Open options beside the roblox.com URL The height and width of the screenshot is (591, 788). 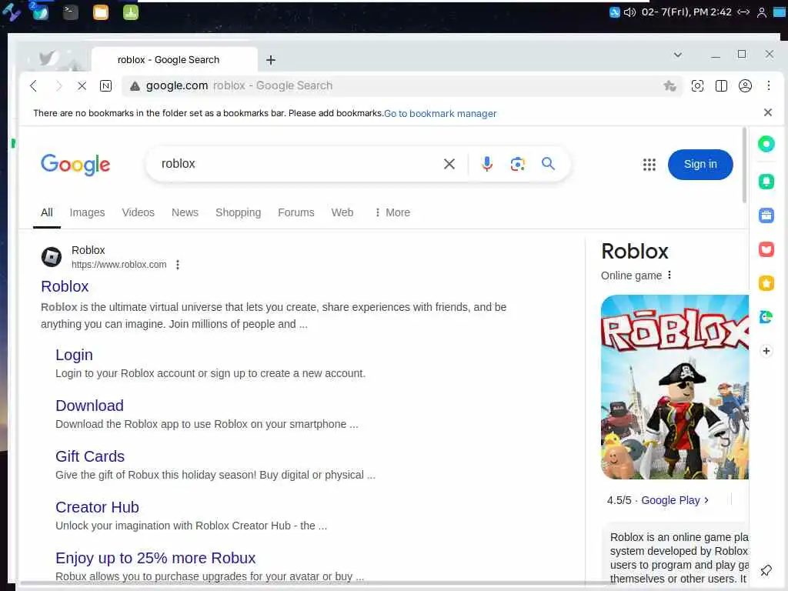point(178,265)
